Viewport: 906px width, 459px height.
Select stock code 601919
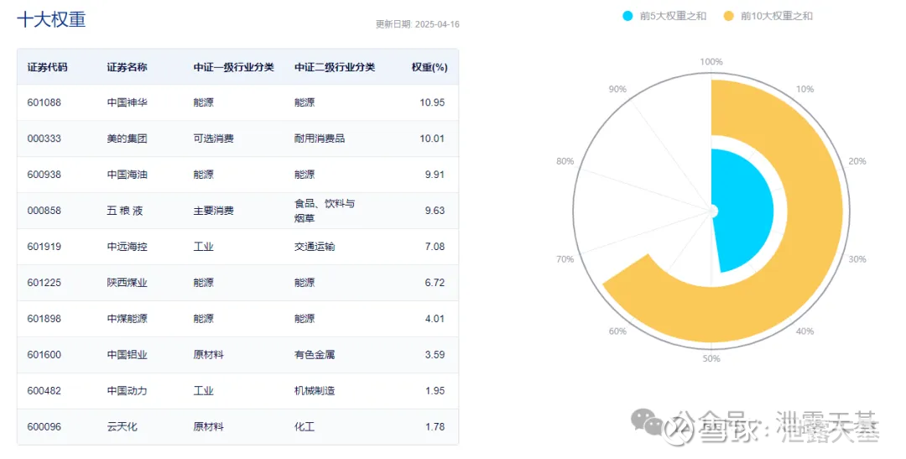(x=44, y=247)
